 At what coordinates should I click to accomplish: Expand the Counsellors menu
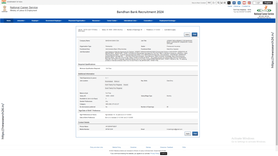148,21
